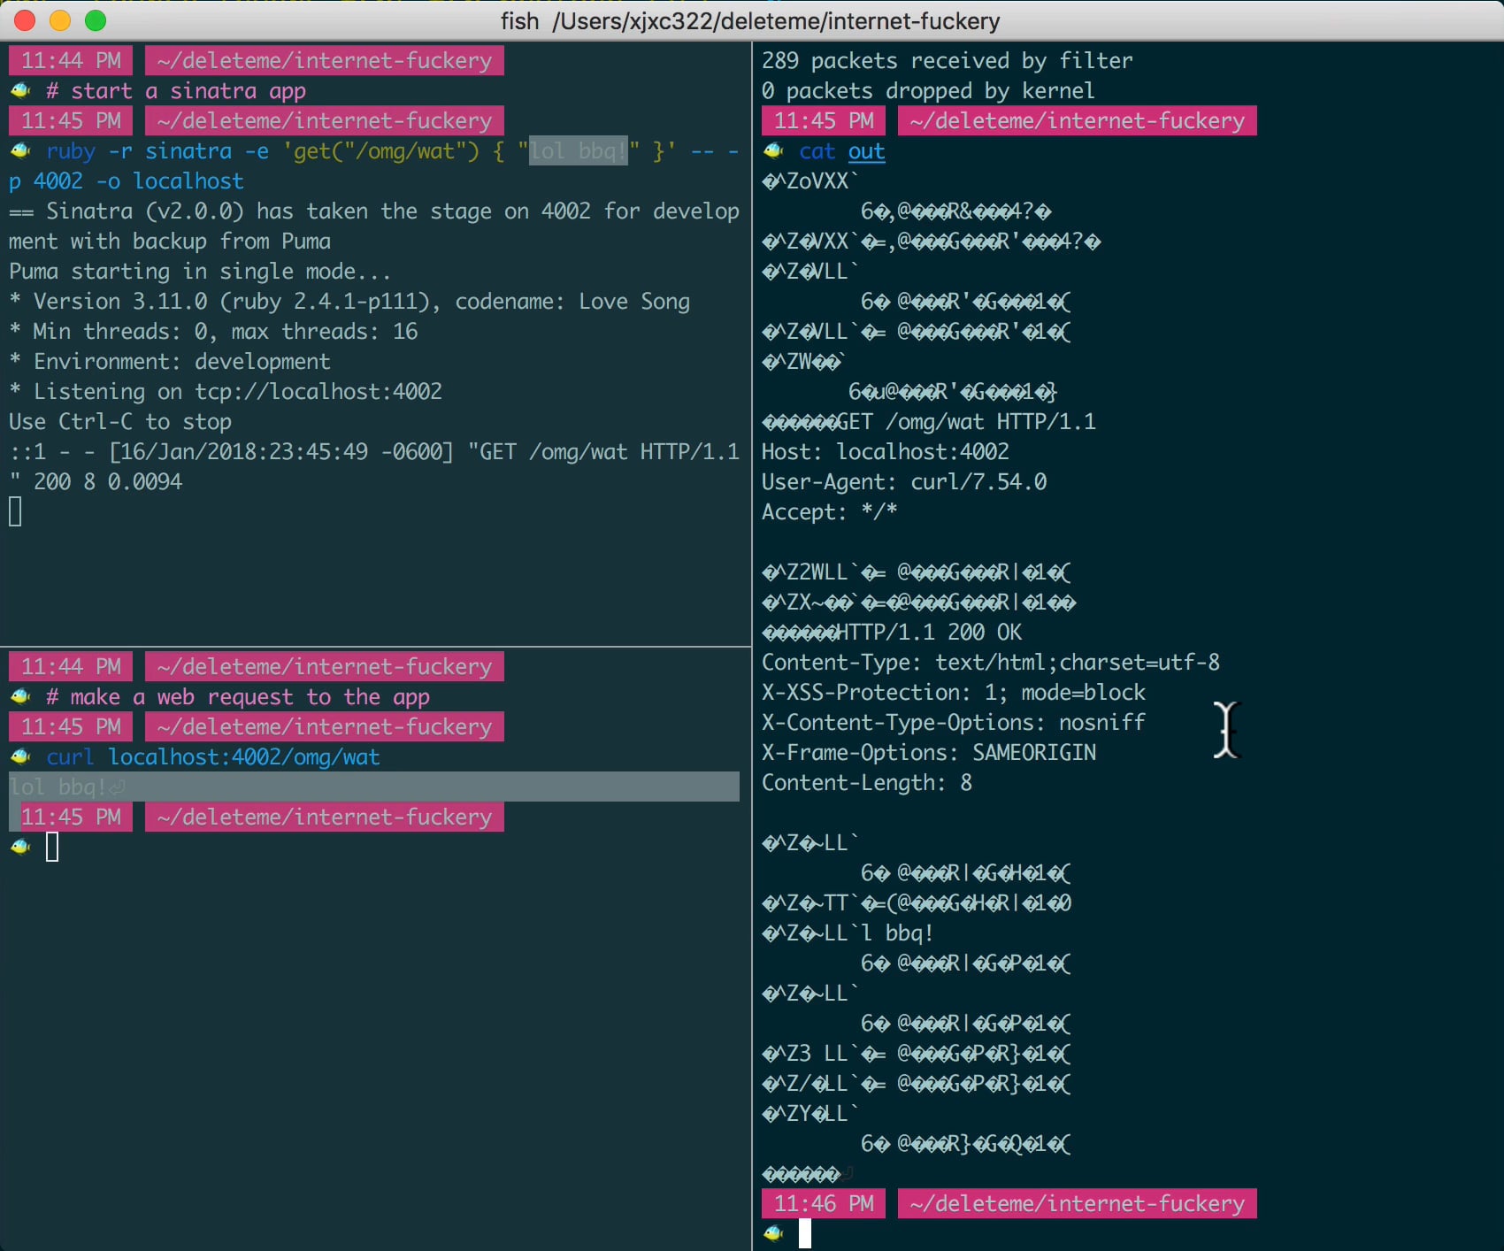Click the window title showing fish and the directory path

(x=752, y=20)
